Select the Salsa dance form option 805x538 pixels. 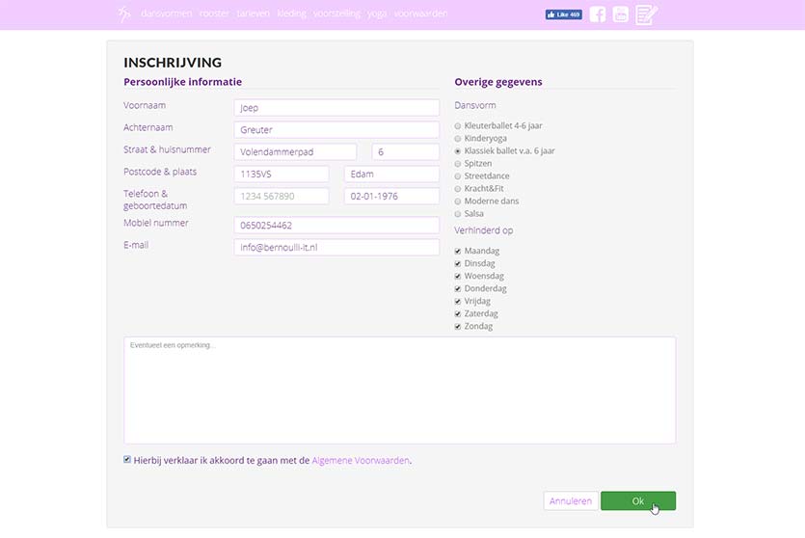coord(458,214)
